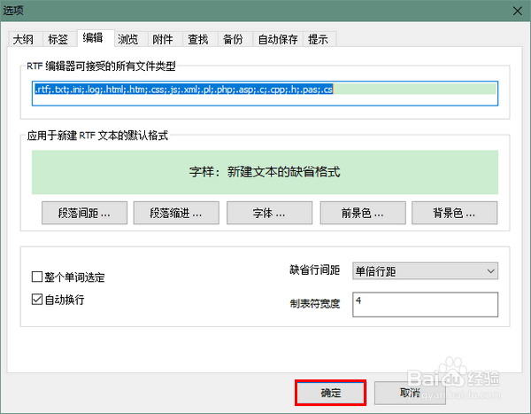
Task: Open 段落缩进 settings
Action: tap(176, 213)
